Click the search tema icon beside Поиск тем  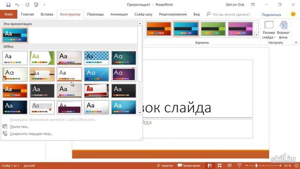click(5, 126)
